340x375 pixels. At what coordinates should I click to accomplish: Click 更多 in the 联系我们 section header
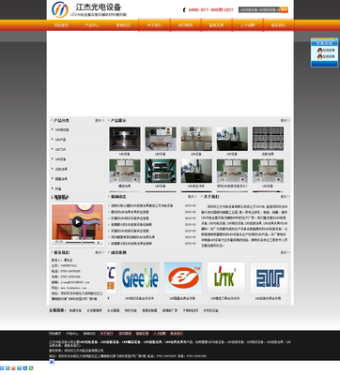point(100,252)
